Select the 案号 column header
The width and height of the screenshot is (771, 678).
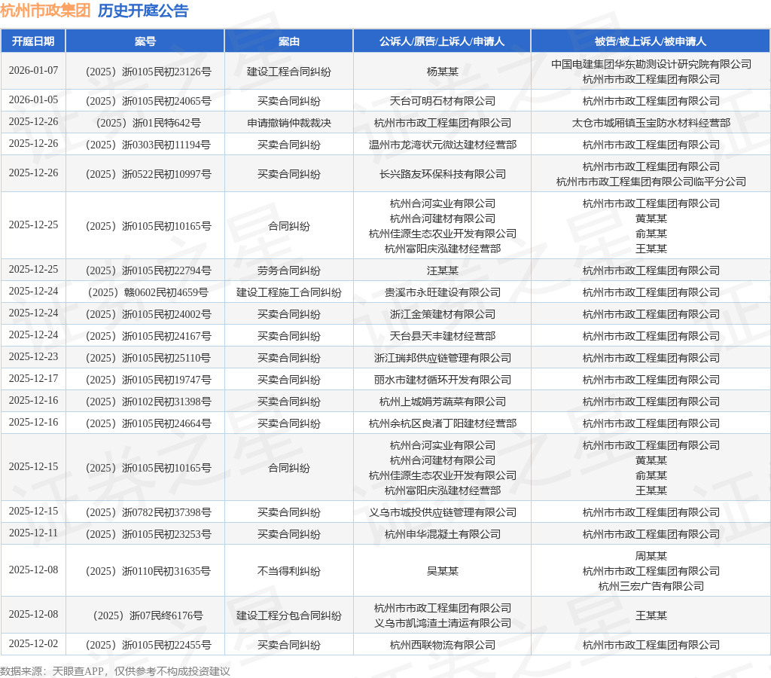[x=145, y=41]
